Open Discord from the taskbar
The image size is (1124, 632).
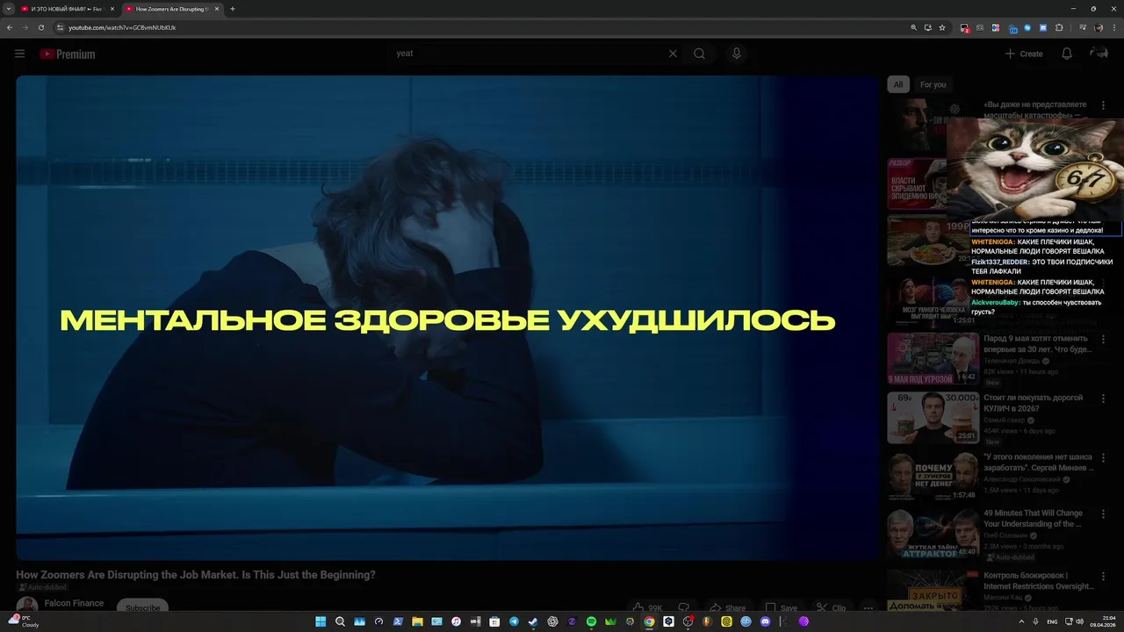(x=765, y=621)
